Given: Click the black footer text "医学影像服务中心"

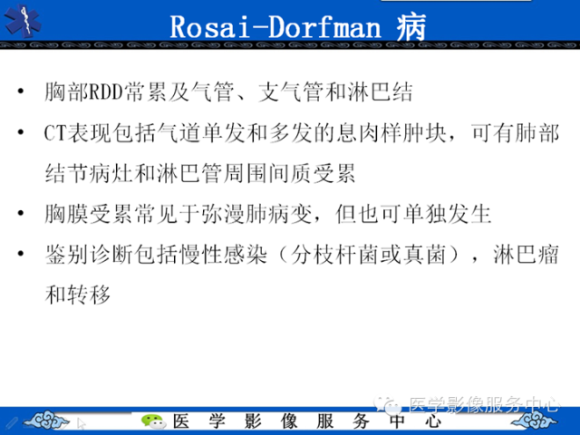Looking at the screenshot, I should point(308,421).
